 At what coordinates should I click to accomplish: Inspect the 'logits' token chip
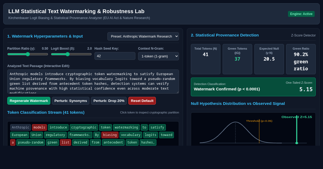tap(150, 135)
